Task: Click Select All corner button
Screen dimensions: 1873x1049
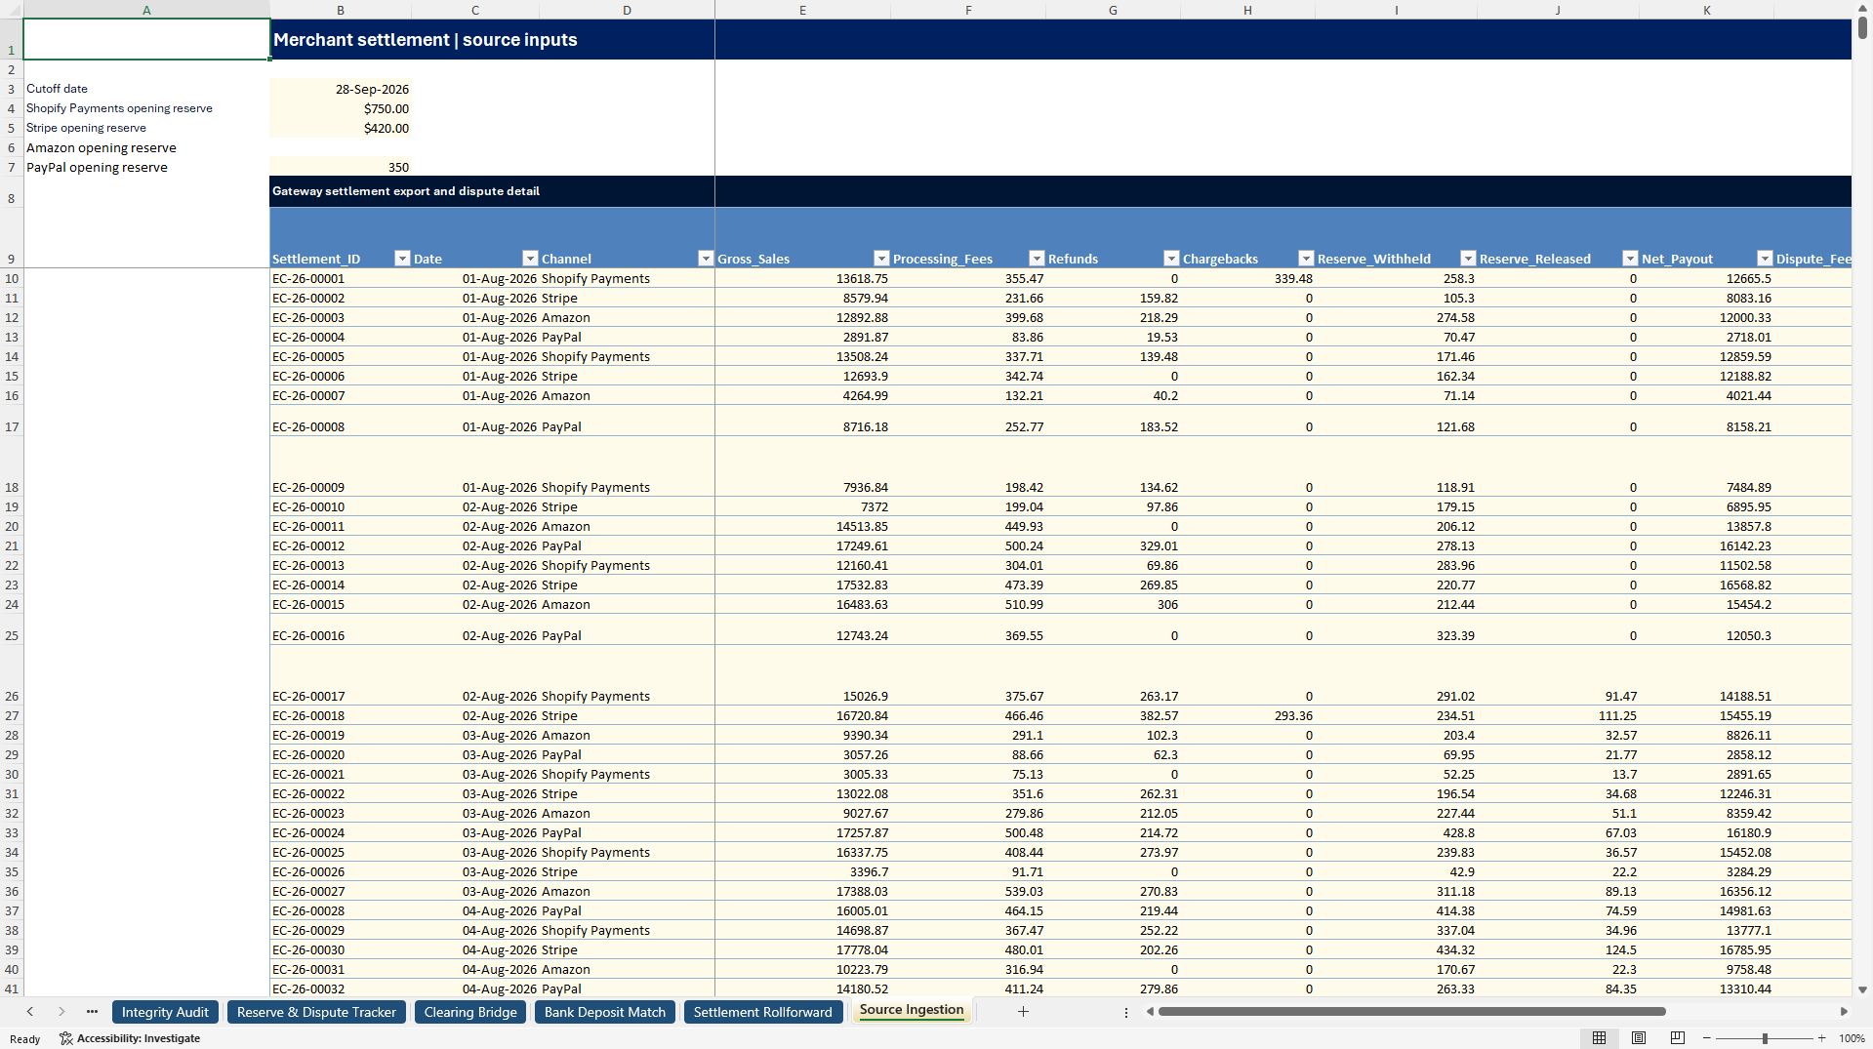Action: coord(12,10)
